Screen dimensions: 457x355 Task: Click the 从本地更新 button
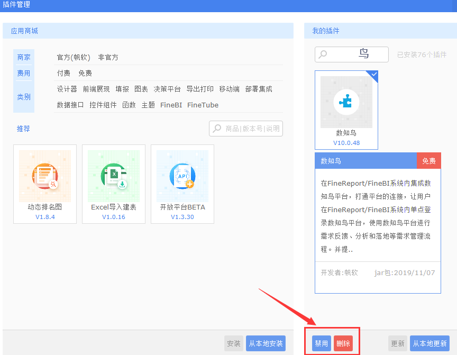430,343
